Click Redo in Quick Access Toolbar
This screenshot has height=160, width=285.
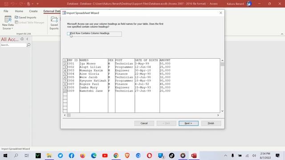click(x=21, y=4)
